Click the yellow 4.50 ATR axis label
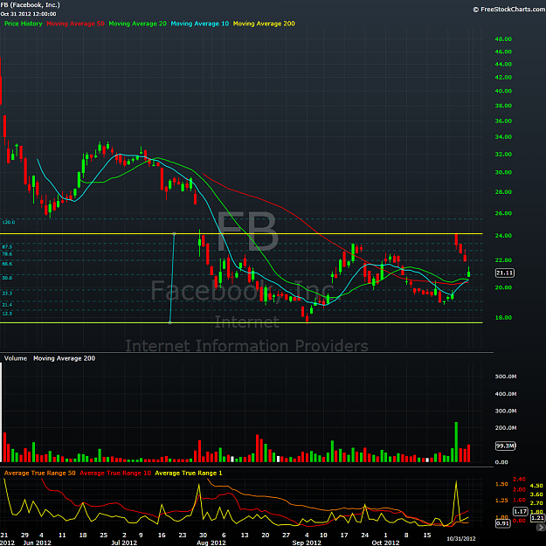This screenshot has height=546, width=546. (x=536, y=486)
